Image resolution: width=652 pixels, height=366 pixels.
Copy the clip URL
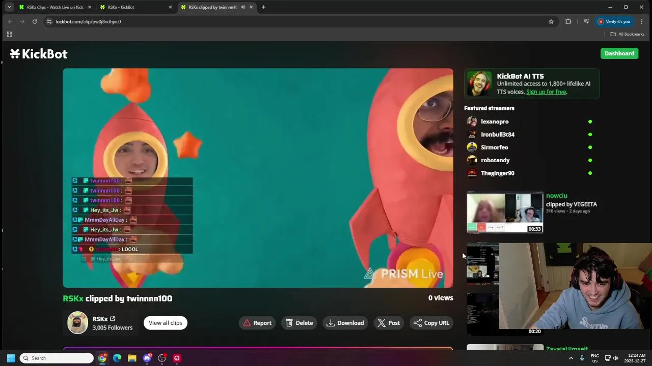coord(431,323)
